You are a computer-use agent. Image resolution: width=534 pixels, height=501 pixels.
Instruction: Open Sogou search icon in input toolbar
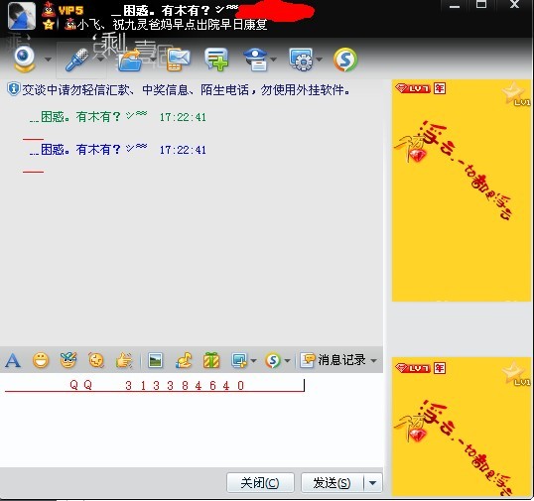pyautogui.click(x=273, y=360)
